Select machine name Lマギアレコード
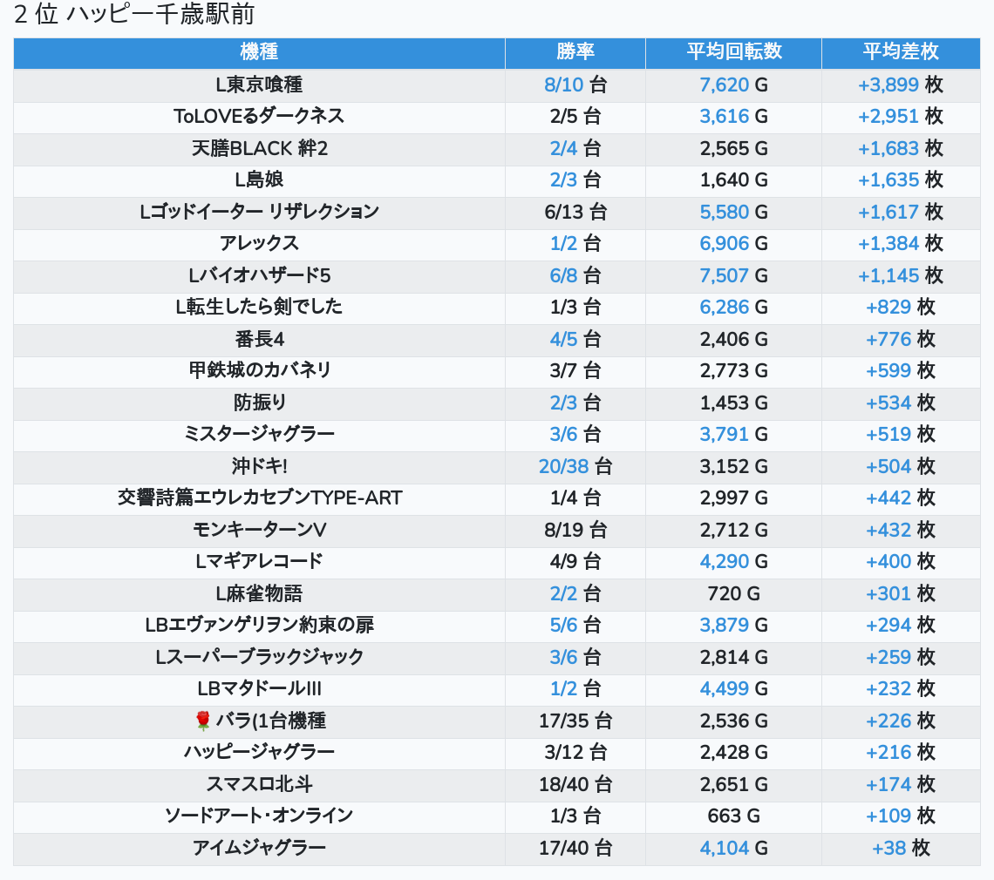This screenshot has height=880, width=994. coord(259,561)
